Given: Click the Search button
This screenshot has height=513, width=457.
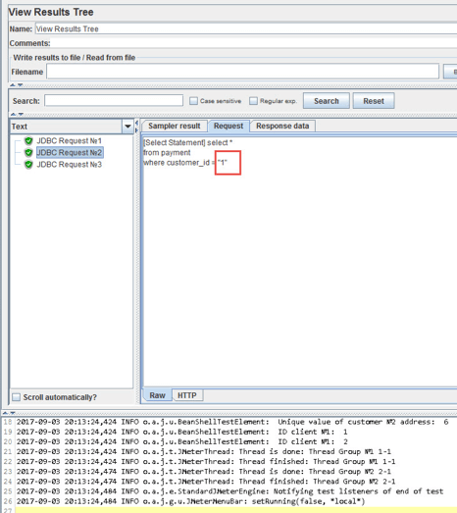Looking at the screenshot, I should (327, 101).
